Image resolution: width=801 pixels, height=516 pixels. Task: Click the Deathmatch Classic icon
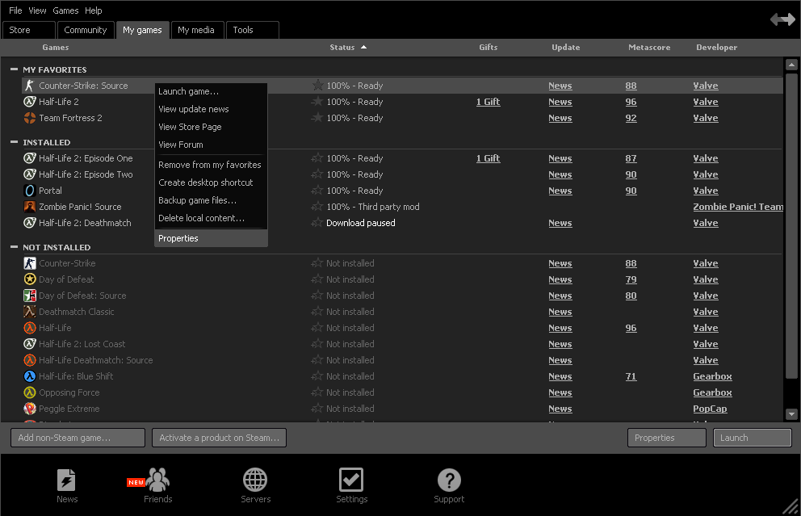coord(30,312)
